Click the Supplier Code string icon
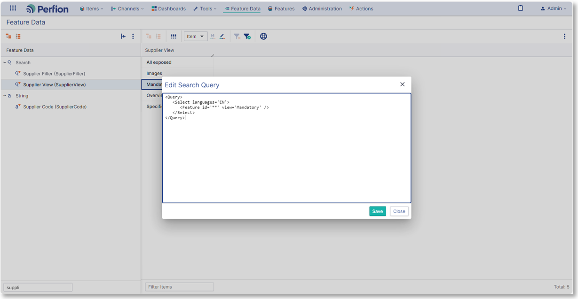The height and width of the screenshot is (299, 578). (18, 107)
